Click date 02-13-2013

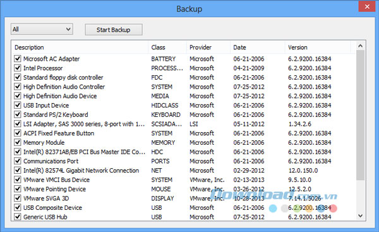(x=249, y=180)
